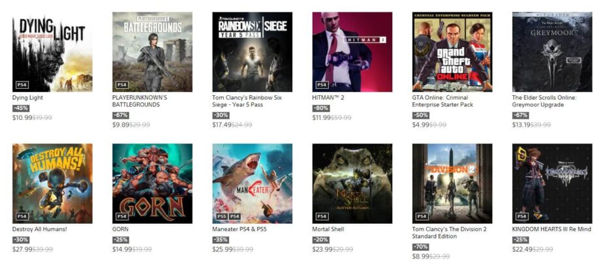
Task: Click the -45% discount badge under Dying Light
Action: pyautogui.click(x=21, y=108)
